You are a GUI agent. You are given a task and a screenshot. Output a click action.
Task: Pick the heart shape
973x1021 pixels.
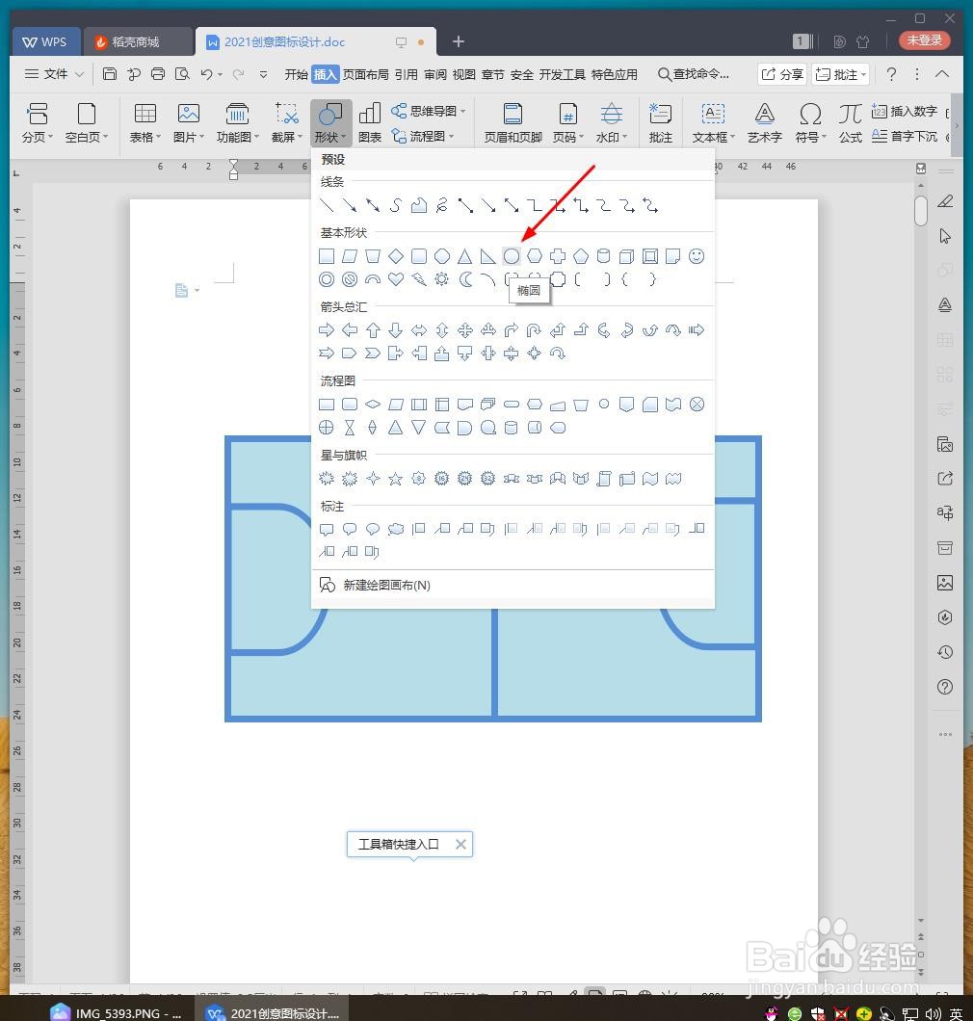tap(395, 279)
